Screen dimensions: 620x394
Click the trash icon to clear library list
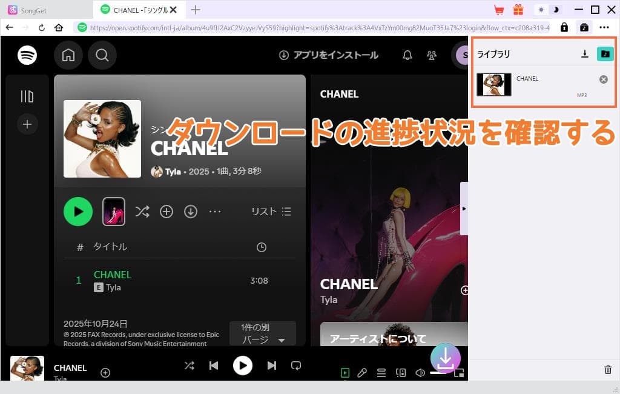[608, 369]
